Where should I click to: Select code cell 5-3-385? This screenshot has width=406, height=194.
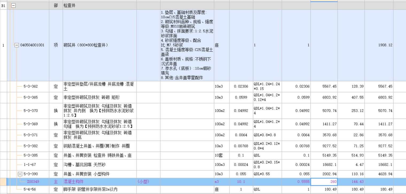31,155
